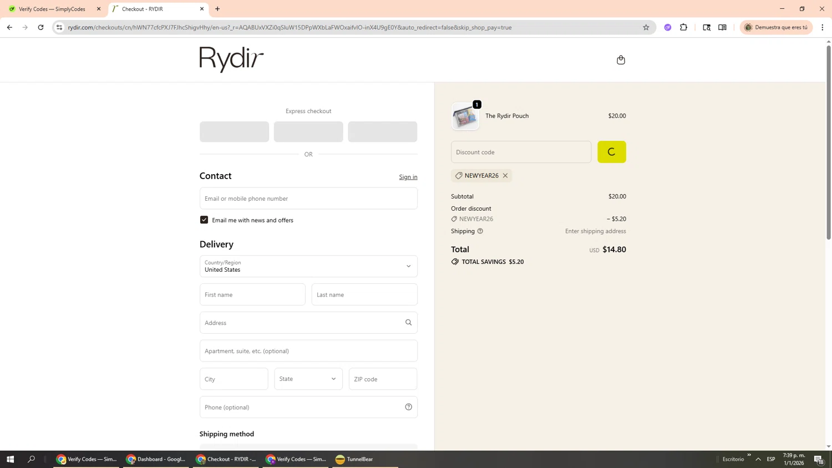Focus the City field
The image size is (832, 468).
(x=234, y=379)
